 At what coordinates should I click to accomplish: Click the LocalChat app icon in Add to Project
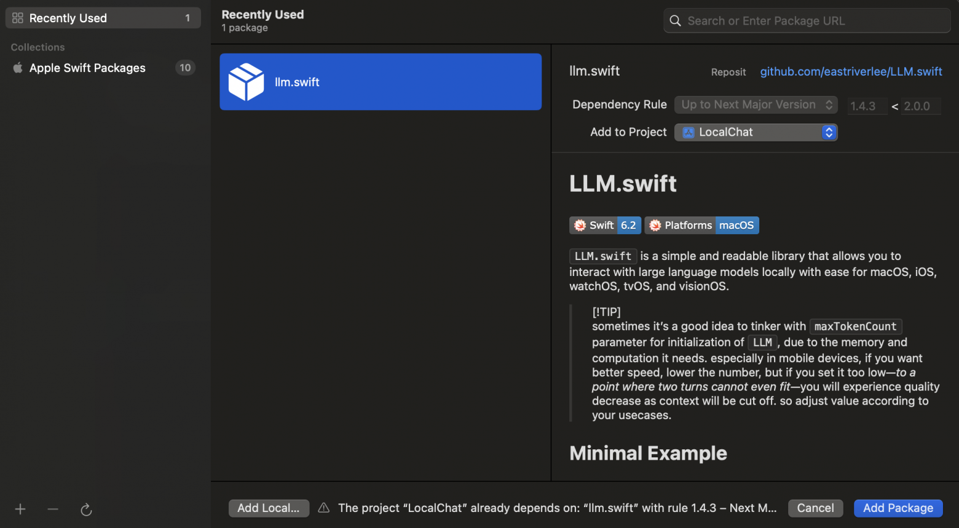point(688,132)
